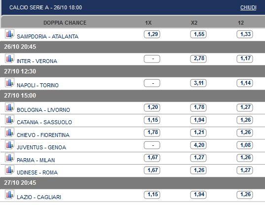Select X2 odds 1,94 for Lazio - Cagliari
This screenshot has height=205, width=265.
(198, 195)
